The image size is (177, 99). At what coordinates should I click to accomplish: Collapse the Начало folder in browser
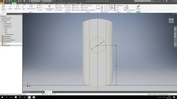click(1, 21)
